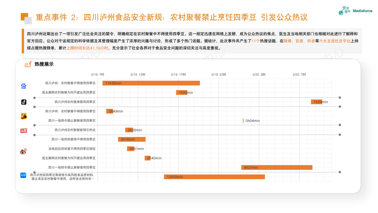Select the 12h00min bar in the Zhihu row
This screenshot has width=378, height=213.
[x=214, y=177]
